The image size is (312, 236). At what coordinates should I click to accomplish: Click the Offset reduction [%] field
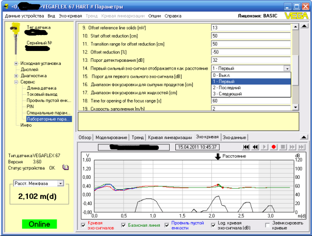(251, 52)
